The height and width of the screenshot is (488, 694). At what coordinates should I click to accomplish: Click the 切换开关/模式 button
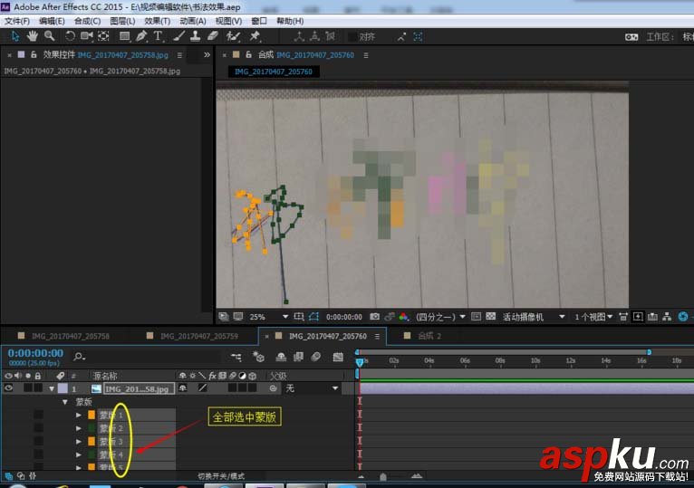pyautogui.click(x=221, y=476)
